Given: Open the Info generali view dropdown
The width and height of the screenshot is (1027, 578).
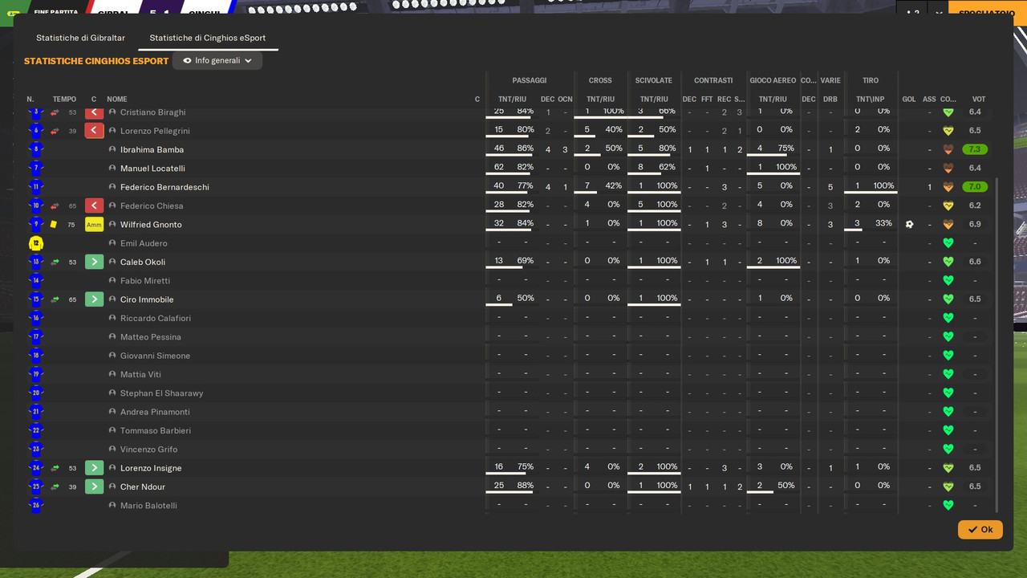Looking at the screenshot, I should [217, 61].
